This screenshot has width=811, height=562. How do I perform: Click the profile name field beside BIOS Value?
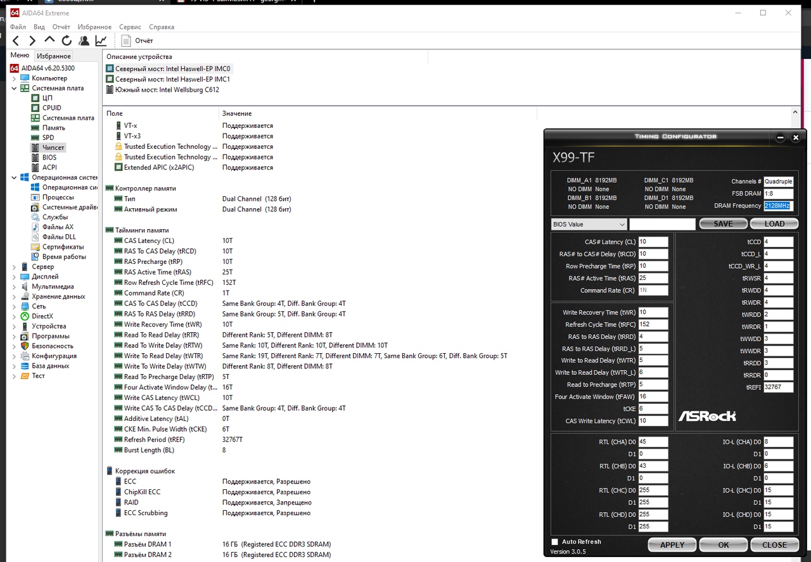662,224
